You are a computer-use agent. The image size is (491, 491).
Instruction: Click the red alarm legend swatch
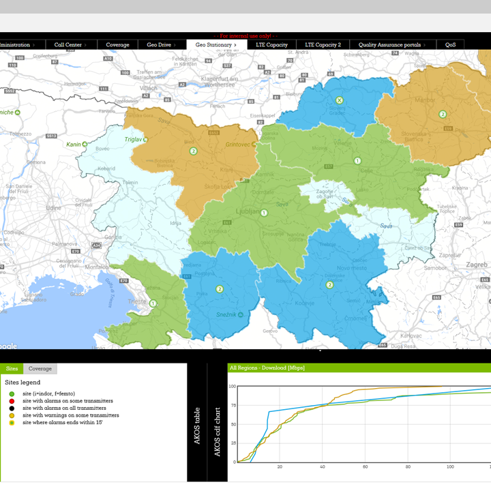[x=12, y=401]
